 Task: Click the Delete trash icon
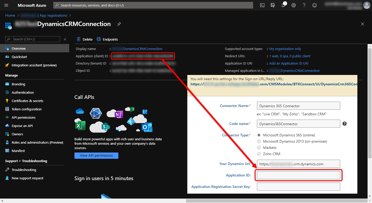[79, 39]
